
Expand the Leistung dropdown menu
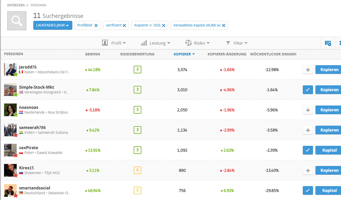pyautogui.click(x=156, y=43)
